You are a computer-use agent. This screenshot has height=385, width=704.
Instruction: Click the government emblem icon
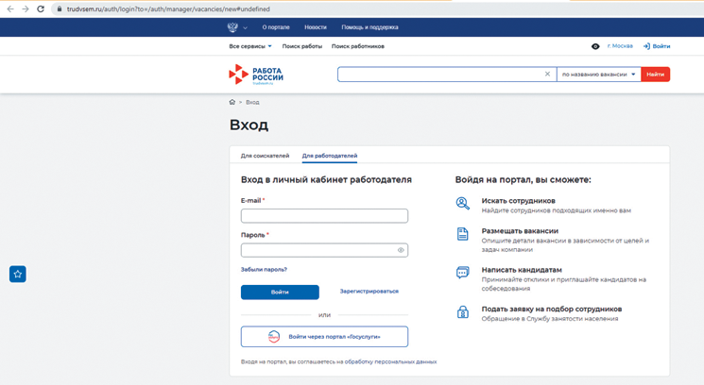coord(233,27)
